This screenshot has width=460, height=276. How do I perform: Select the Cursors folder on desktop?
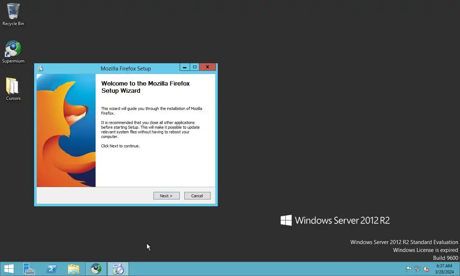pyautogui.click(x=13, y=89)
